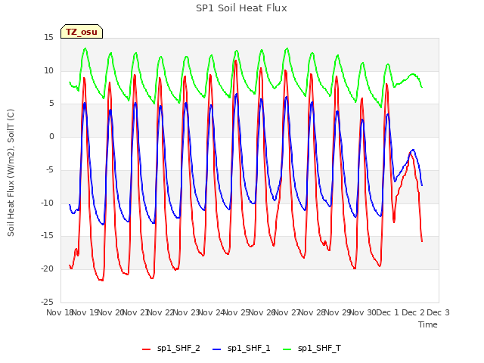Click the Y-axis title Soil Heat Flux
Viewport: 484px width, 363px height.
pos(11,172)
